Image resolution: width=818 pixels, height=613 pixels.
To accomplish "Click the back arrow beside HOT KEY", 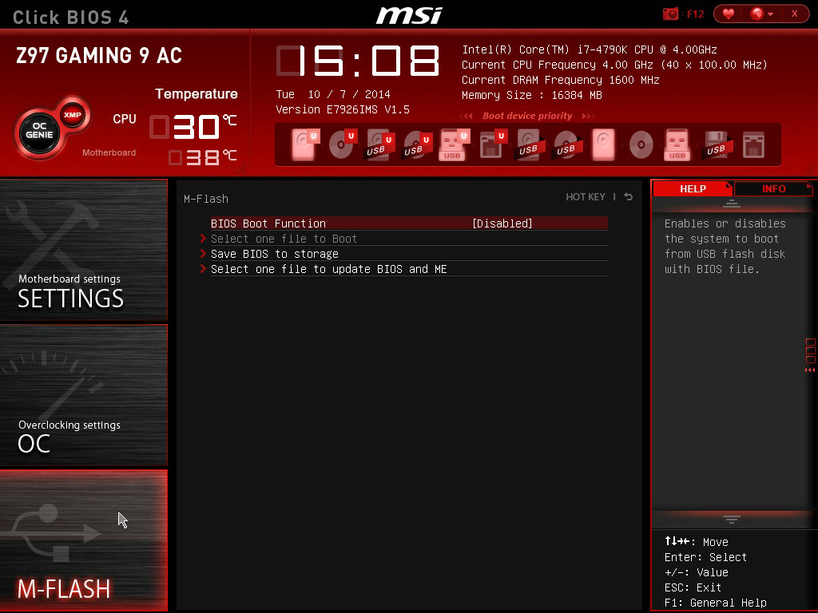I will pos(629,197).
